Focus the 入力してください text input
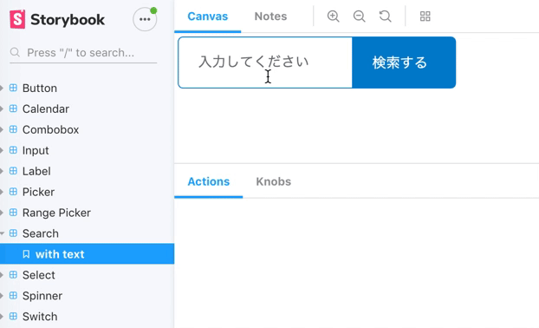This screenshot has height=328, width=539. (x=265, y=62)
